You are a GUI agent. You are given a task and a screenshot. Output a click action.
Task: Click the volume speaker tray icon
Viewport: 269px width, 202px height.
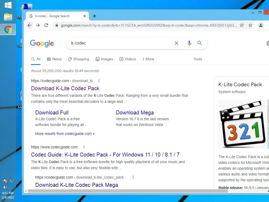[x=5, y=187]
